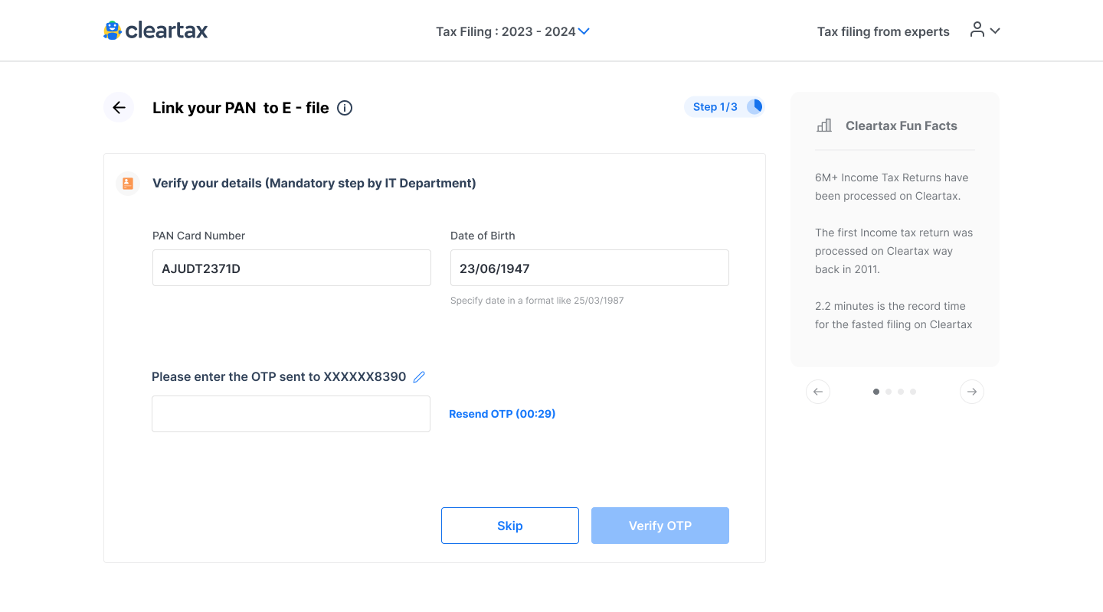Click the fun facts bar chart icon
The height and width of the screenshot is (612, 1103).
point(824,125)
